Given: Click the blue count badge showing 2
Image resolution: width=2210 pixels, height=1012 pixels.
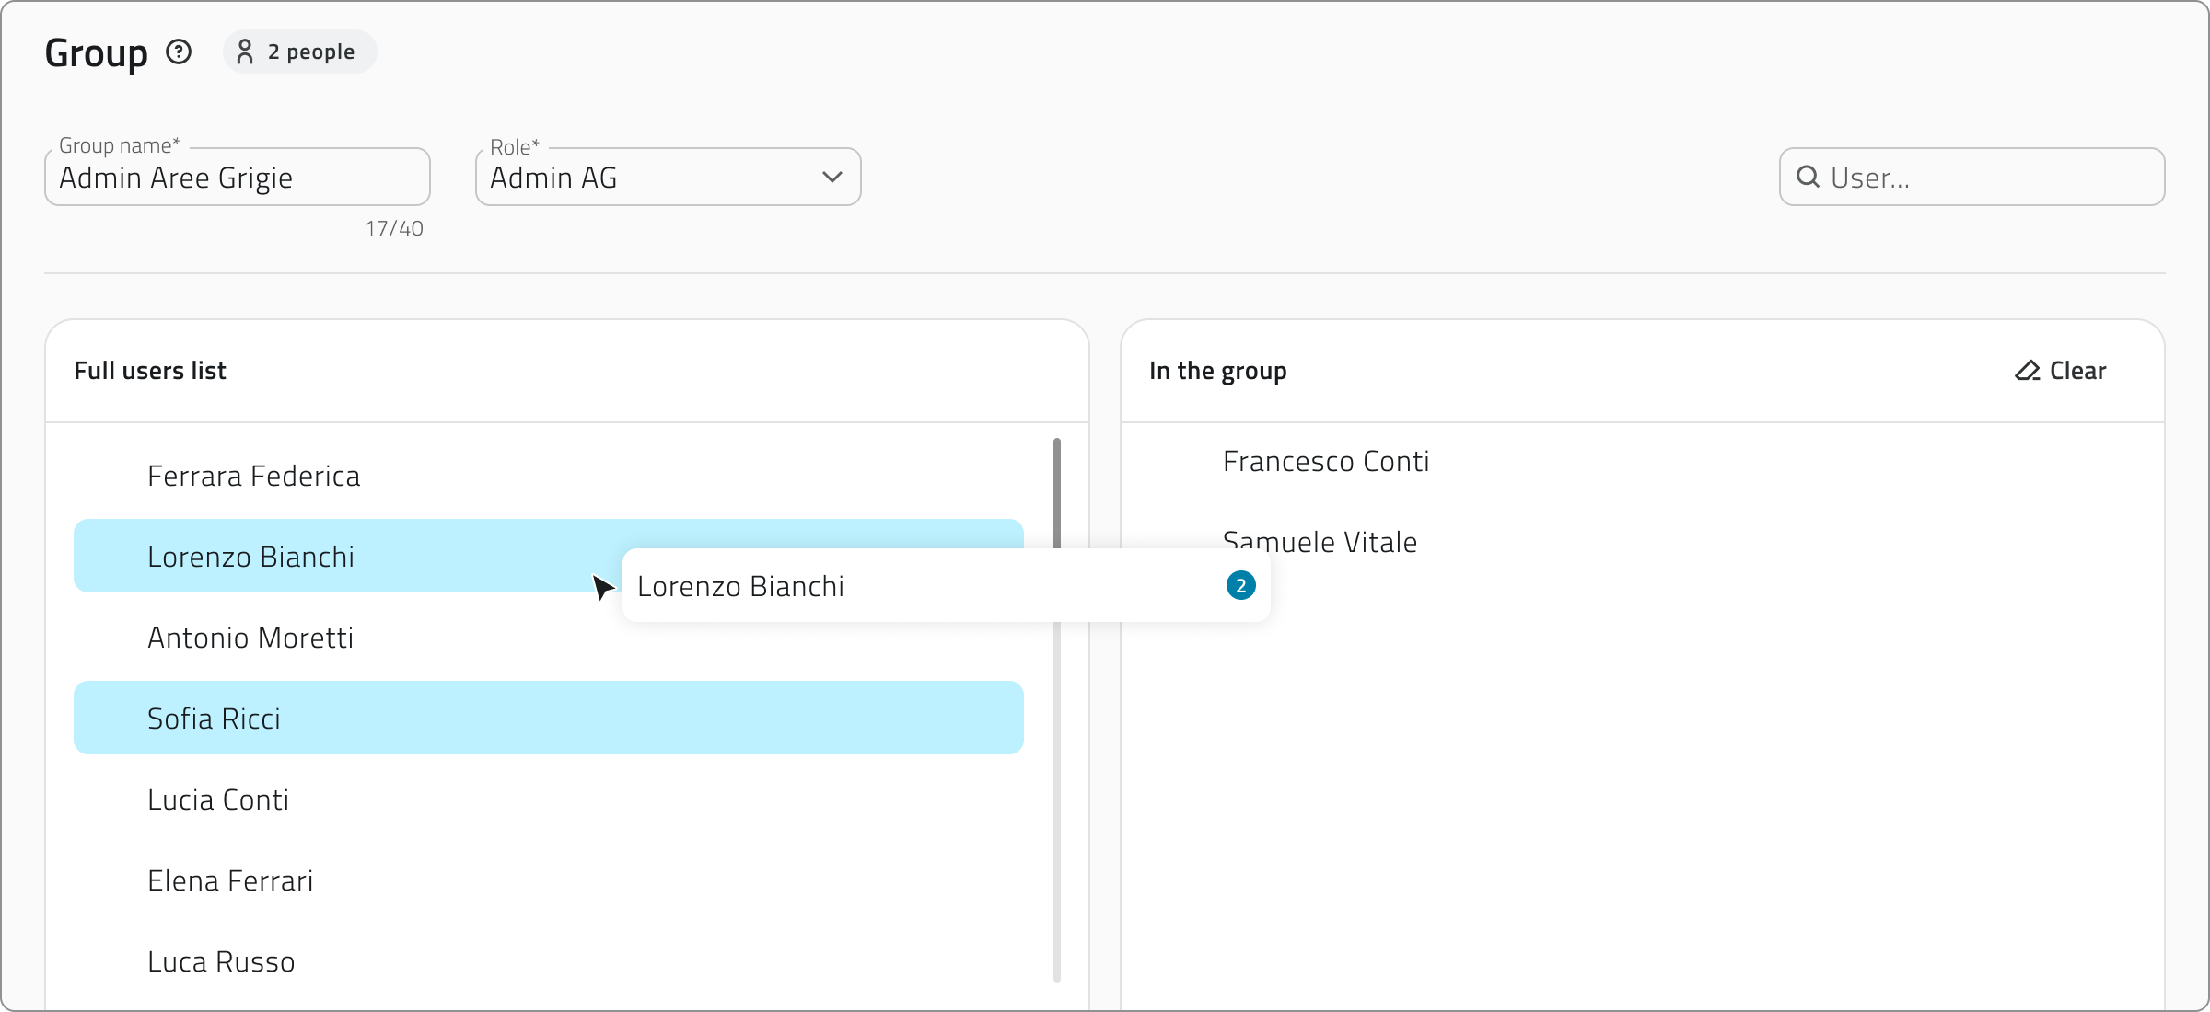Looking at the screenshot, I should click(1240, 586).
